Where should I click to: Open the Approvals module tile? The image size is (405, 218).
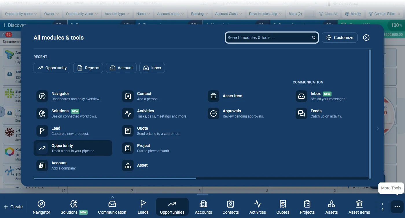click(x=244, y=113)
